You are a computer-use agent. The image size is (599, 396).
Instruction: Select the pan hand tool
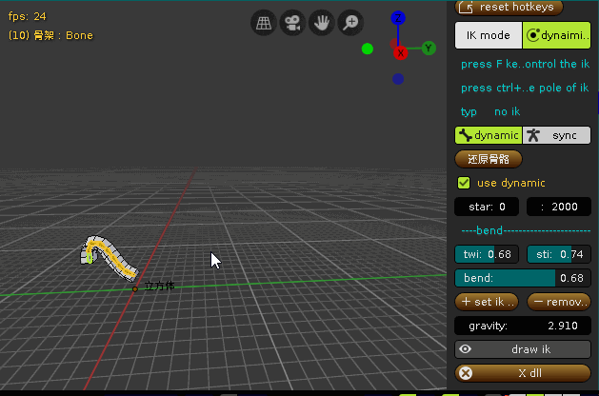pyautogui.click(x=322, y=23)
